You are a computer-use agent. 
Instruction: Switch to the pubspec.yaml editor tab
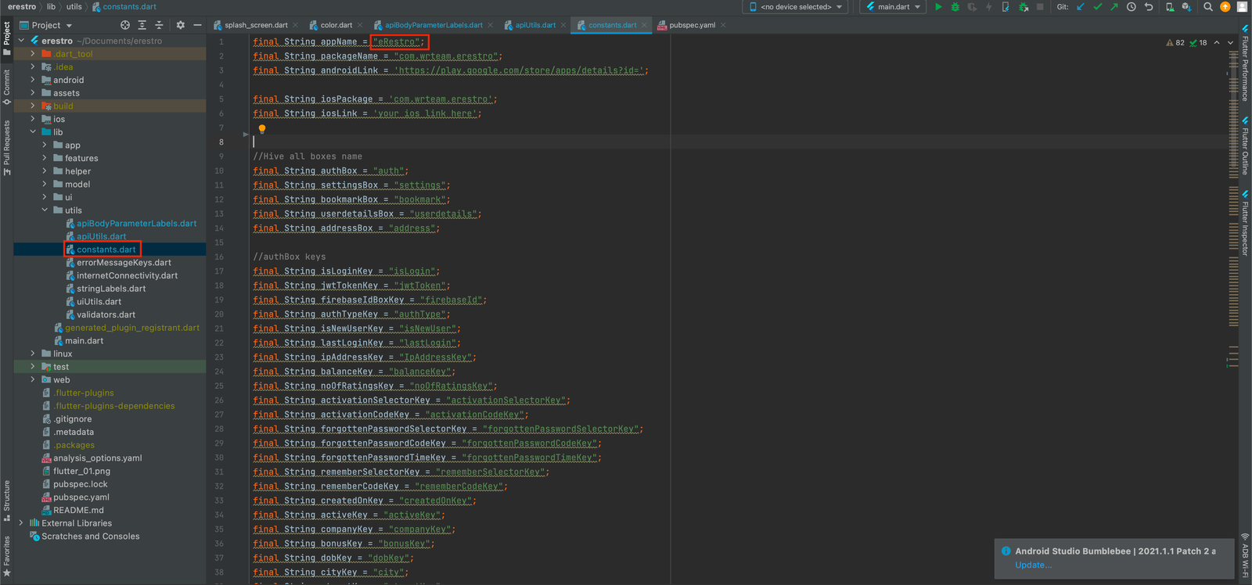tap(692, 25)
